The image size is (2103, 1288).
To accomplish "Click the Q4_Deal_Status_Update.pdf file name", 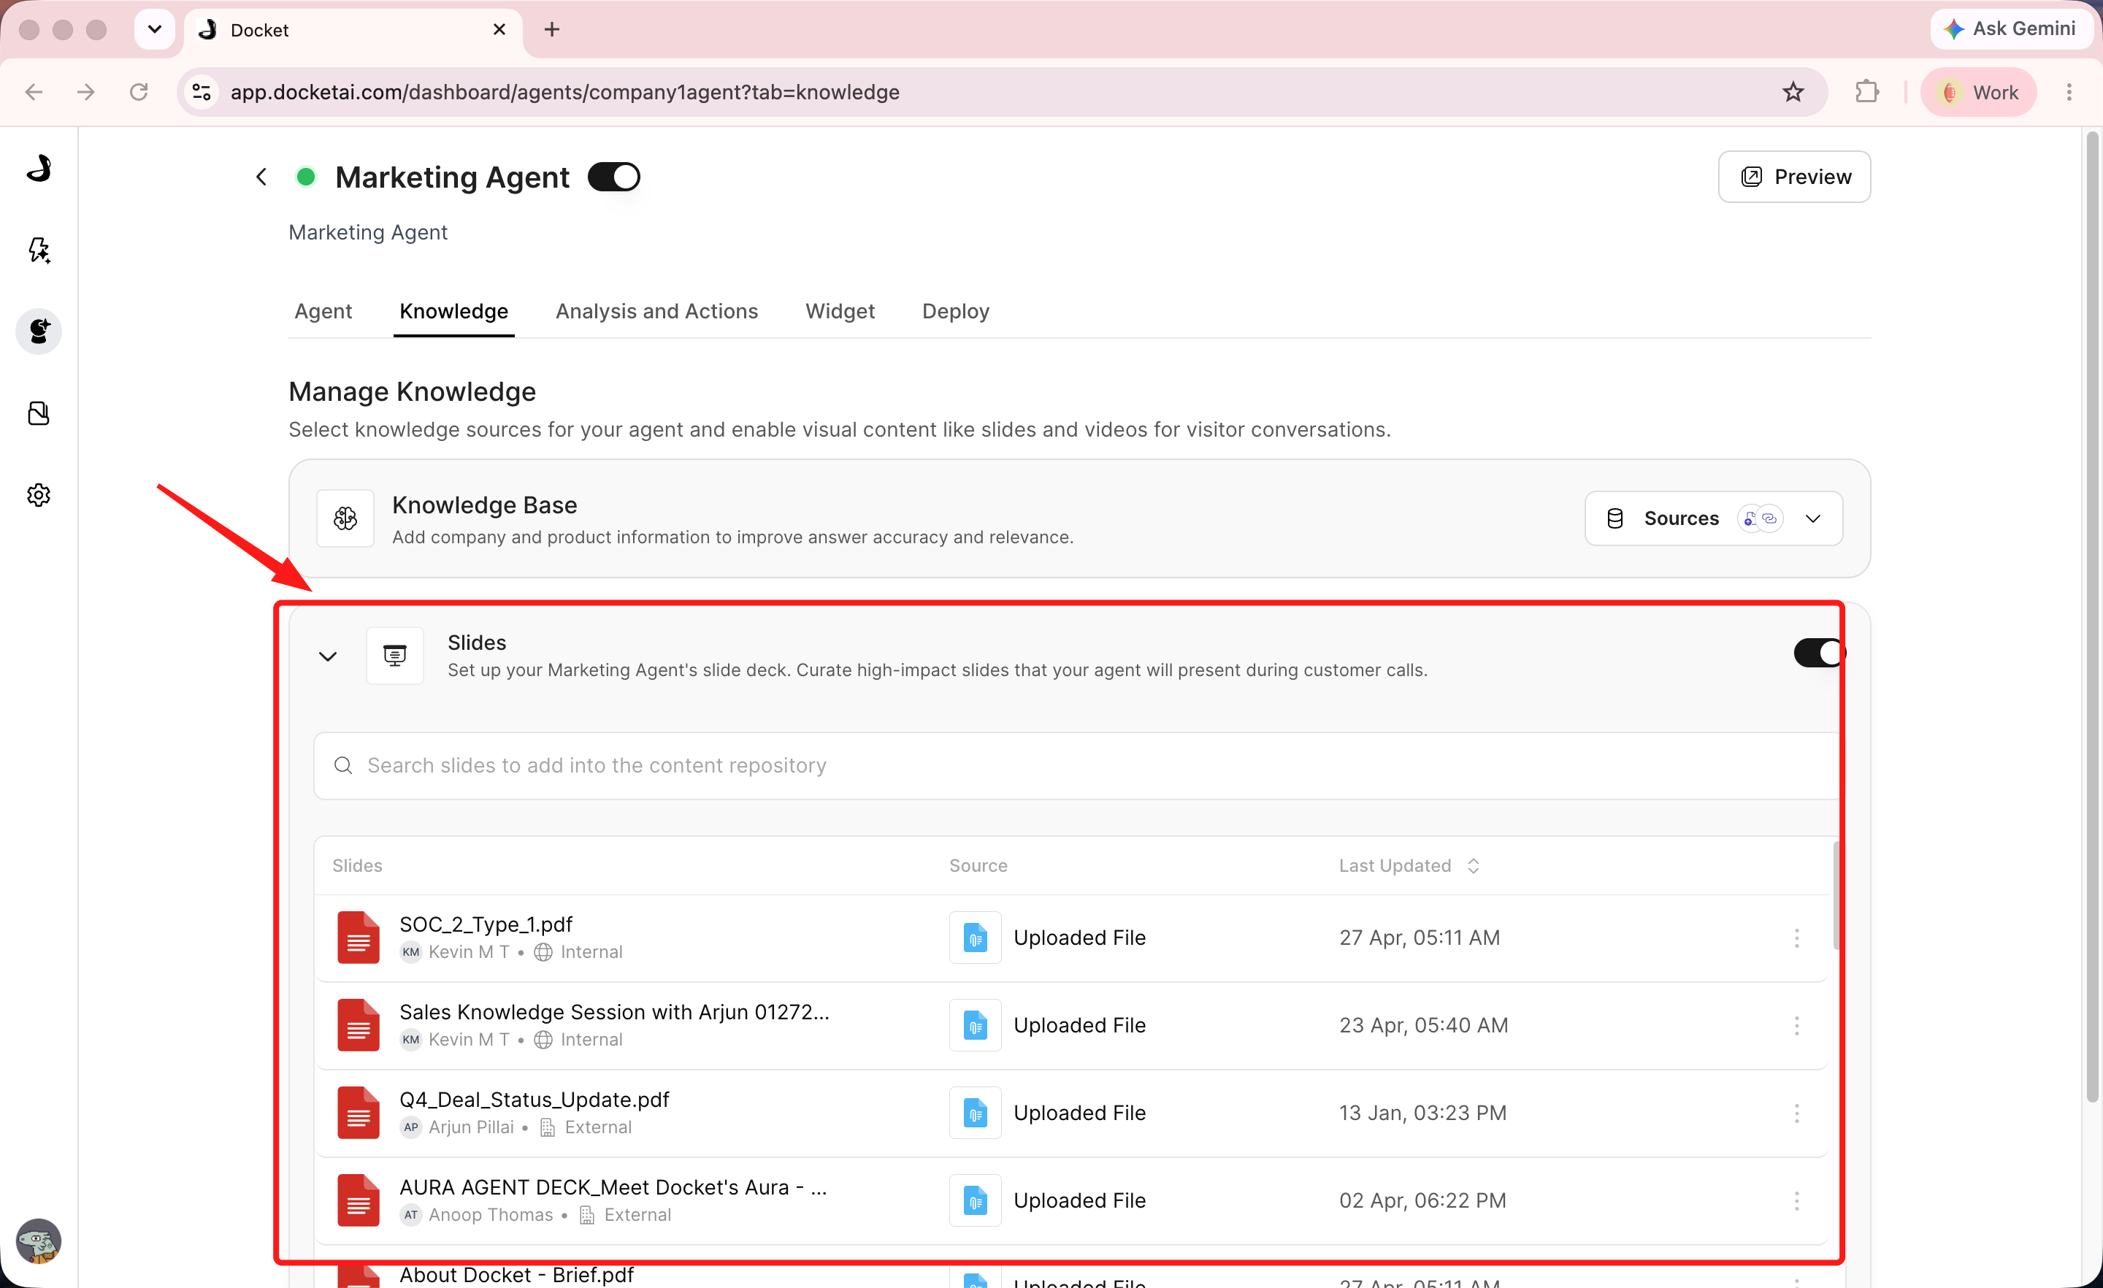I will pyautogui.click(x=535, y=1100).
